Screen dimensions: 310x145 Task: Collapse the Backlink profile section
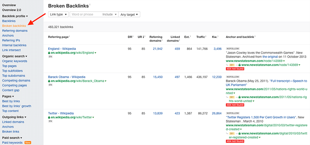point(15,16)
